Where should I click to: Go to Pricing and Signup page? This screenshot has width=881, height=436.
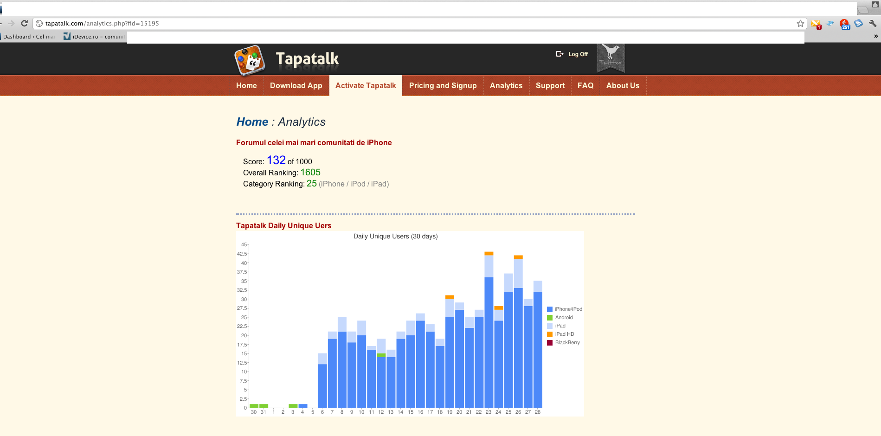click(443, 85)
